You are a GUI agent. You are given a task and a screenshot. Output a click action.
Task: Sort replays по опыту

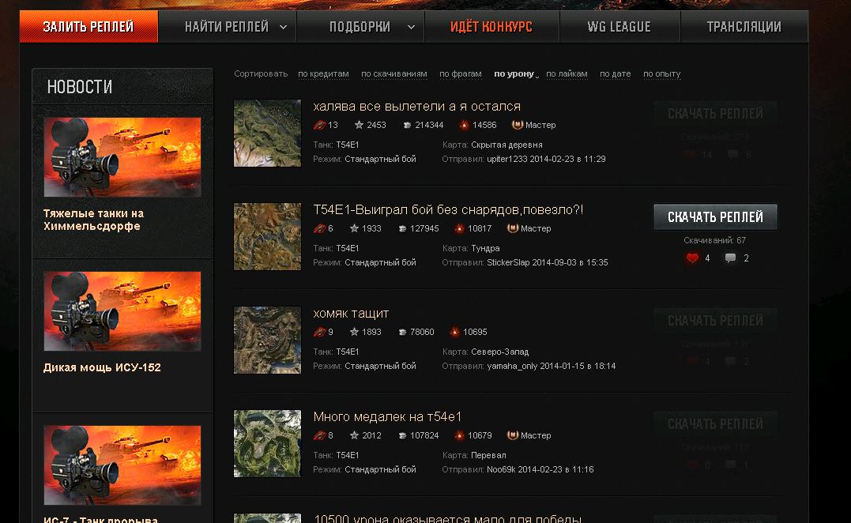tap(661, 73)
